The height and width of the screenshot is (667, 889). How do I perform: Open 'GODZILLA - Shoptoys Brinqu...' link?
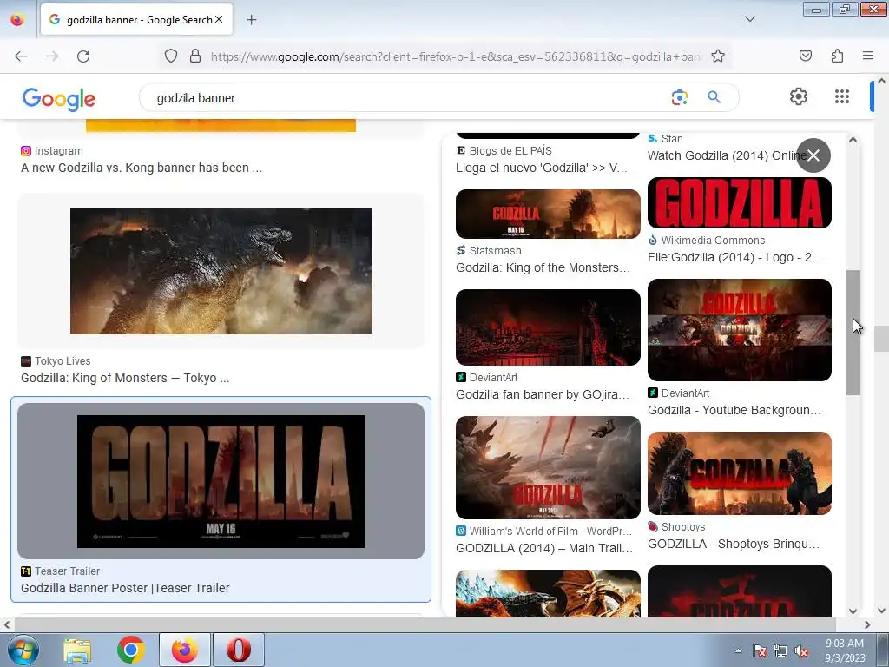[x=734, y=544]
